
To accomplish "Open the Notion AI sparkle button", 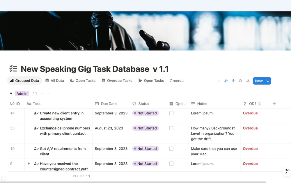I will click(x=286, y=172).
